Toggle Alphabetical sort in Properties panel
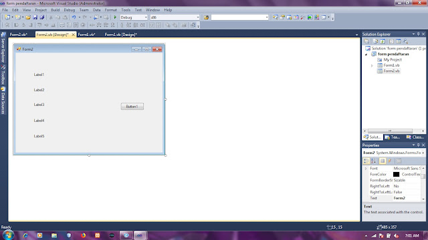428x240 pixels. point(373,161)
